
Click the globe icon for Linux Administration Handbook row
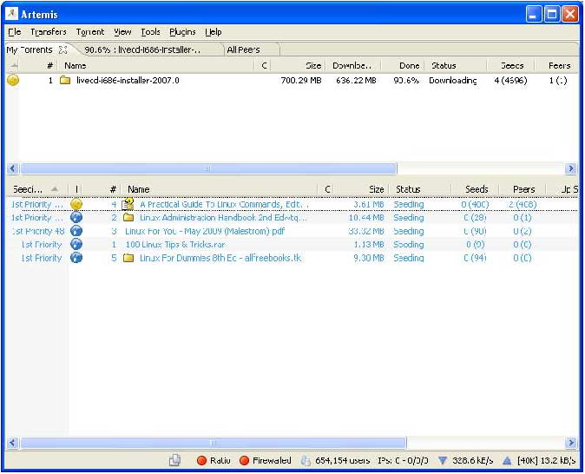click(x=76, y=218)
